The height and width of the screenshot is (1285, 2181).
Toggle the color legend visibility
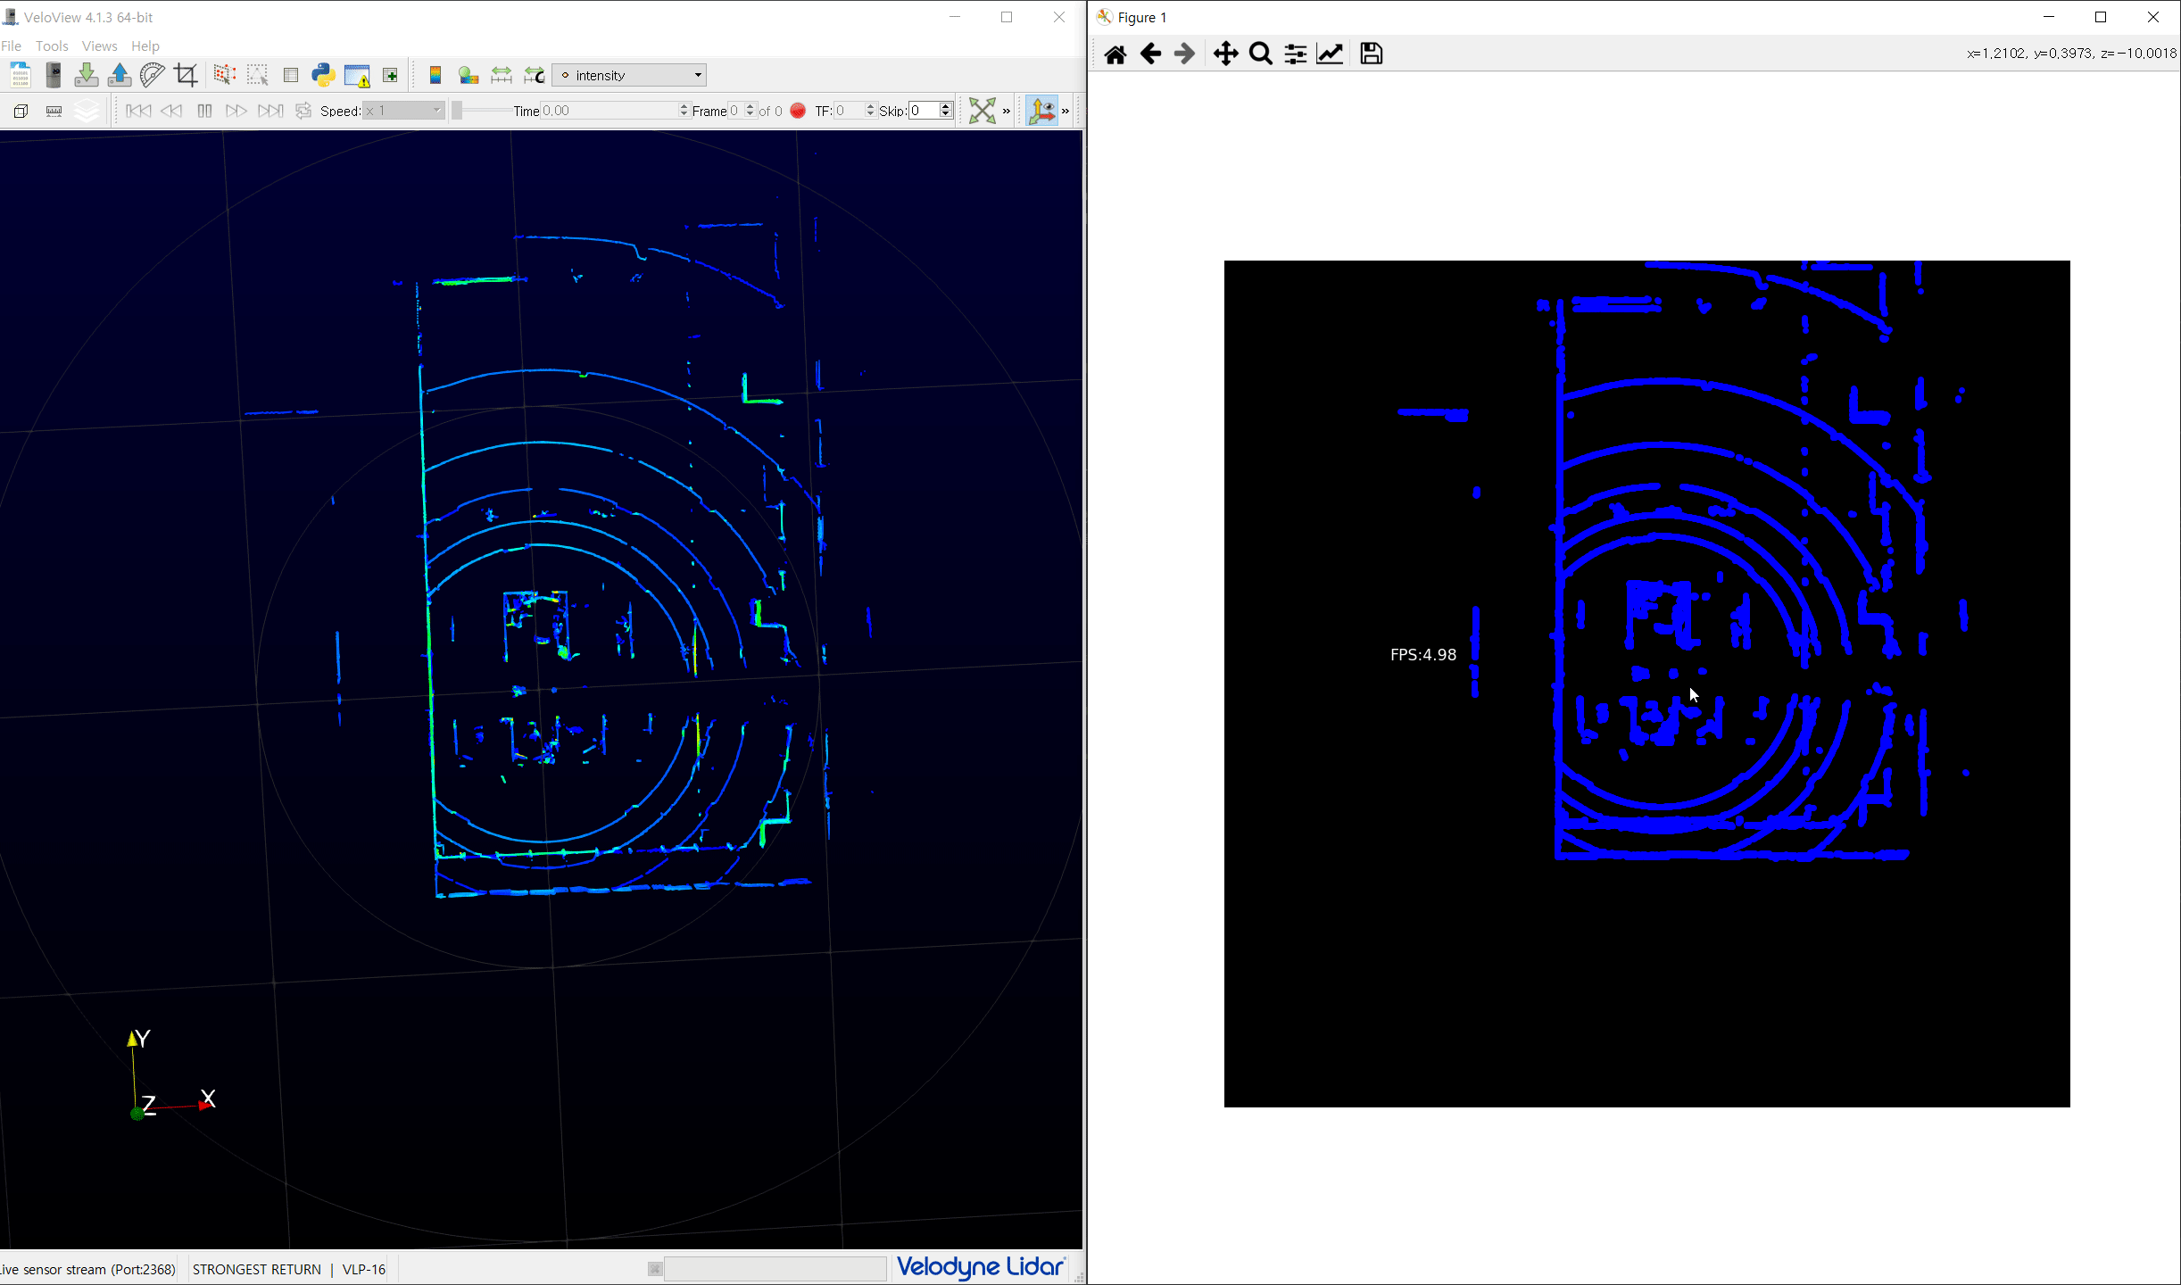435,75
